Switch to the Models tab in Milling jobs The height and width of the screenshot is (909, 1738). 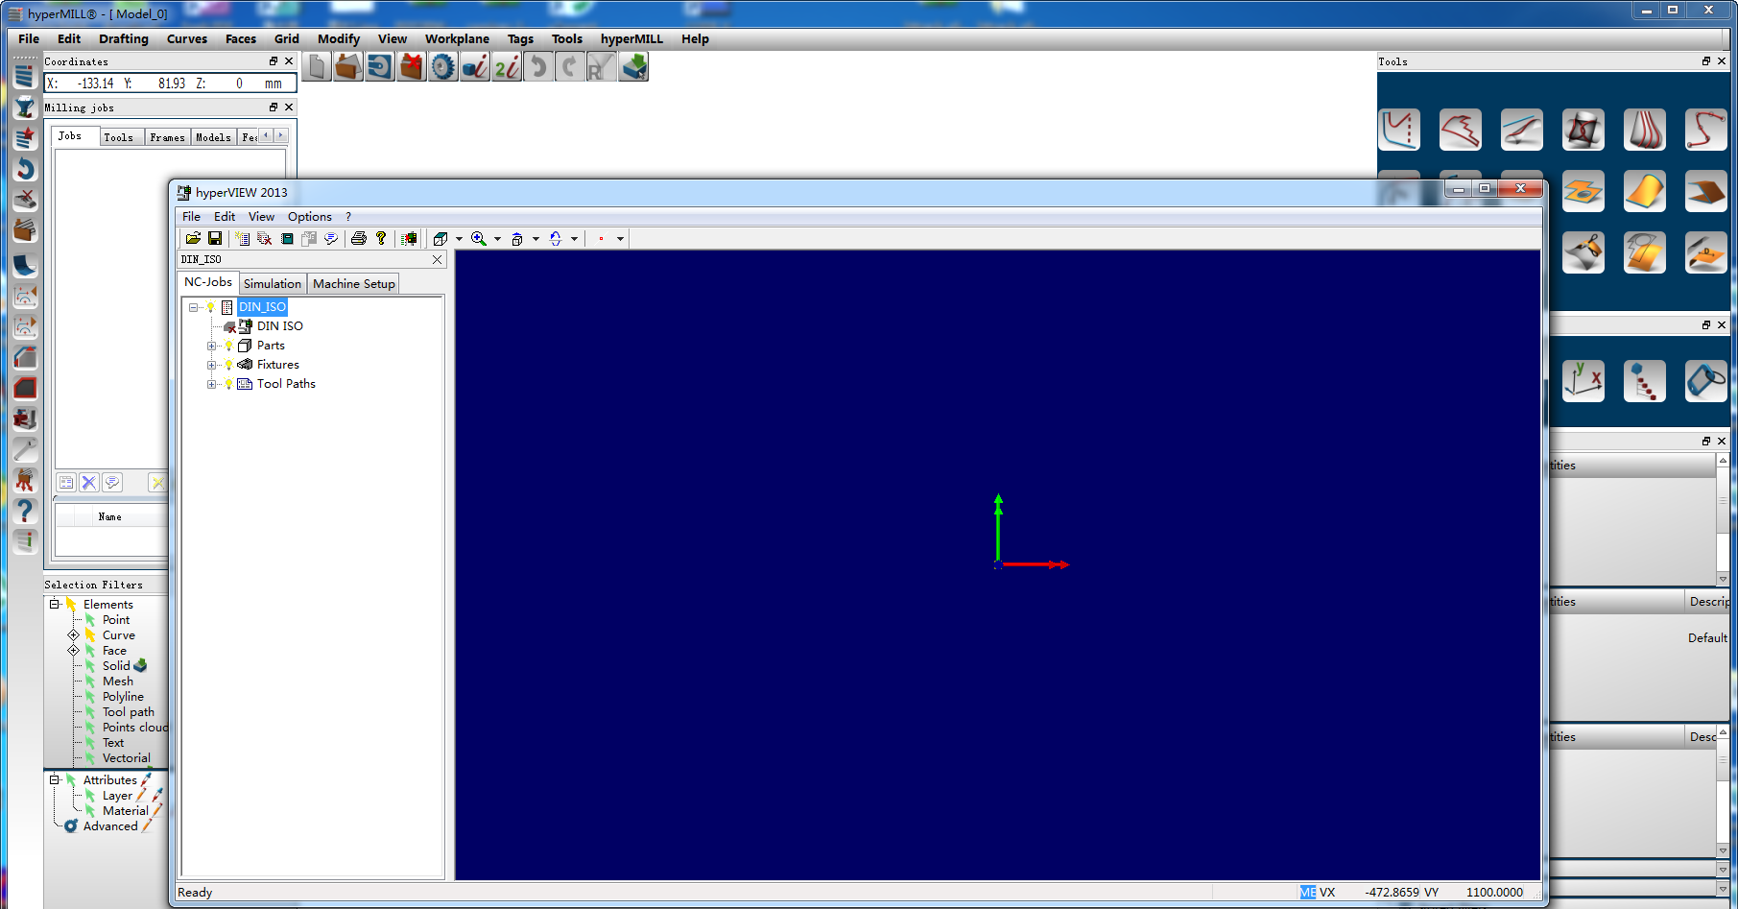pyautogui.click(x=213, y=137)
